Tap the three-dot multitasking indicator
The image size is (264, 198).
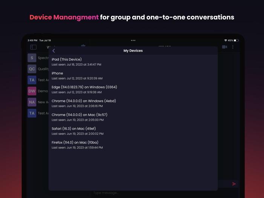click(133, 40)
